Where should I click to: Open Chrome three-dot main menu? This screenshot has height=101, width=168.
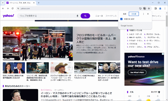coord(165,8)
